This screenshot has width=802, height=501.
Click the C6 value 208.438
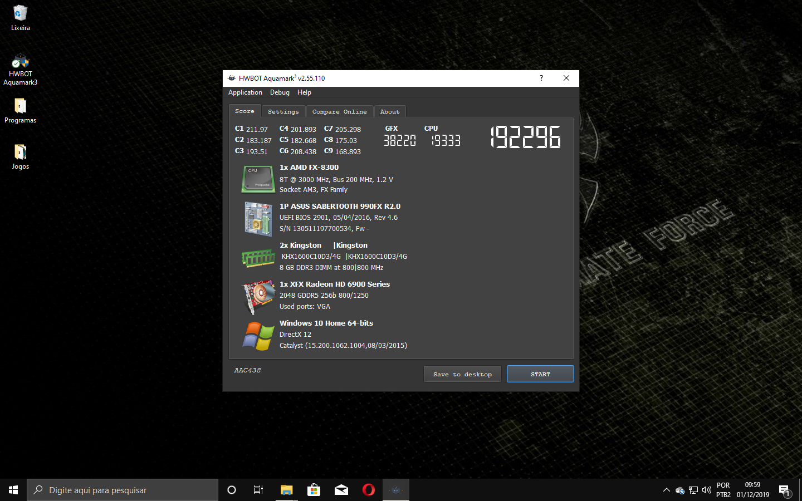pyautogui.click(x=304, y=151)
